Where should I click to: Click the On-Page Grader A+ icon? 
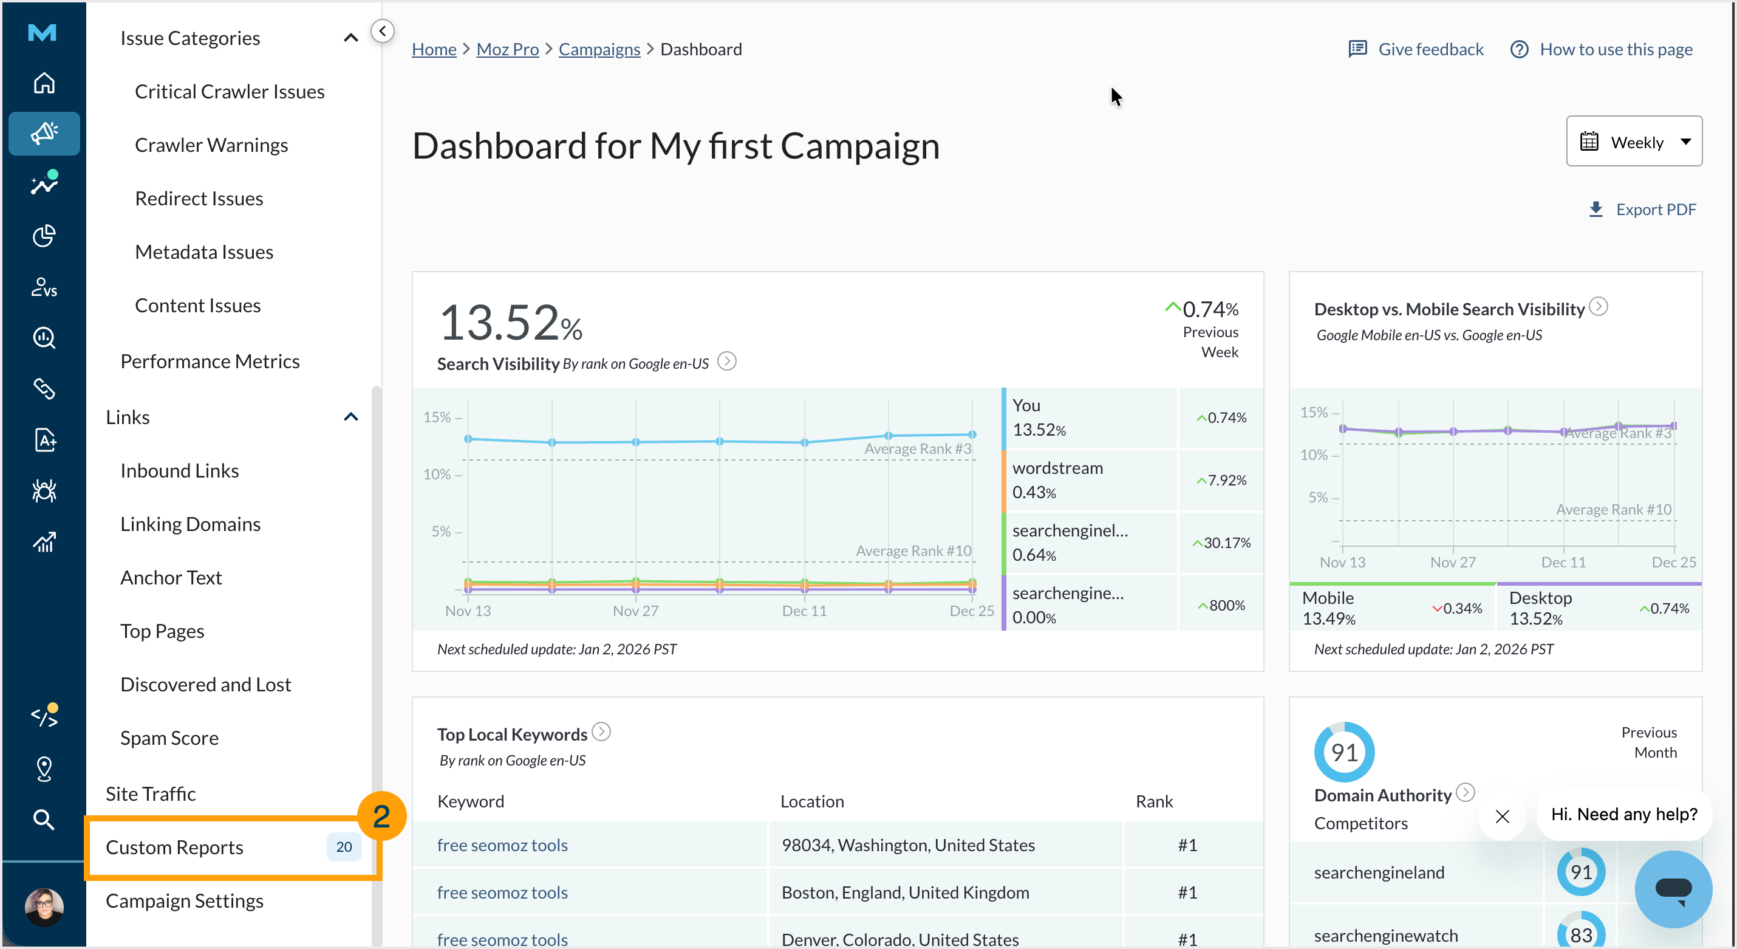pyautogui.click(x=43, y=440)
